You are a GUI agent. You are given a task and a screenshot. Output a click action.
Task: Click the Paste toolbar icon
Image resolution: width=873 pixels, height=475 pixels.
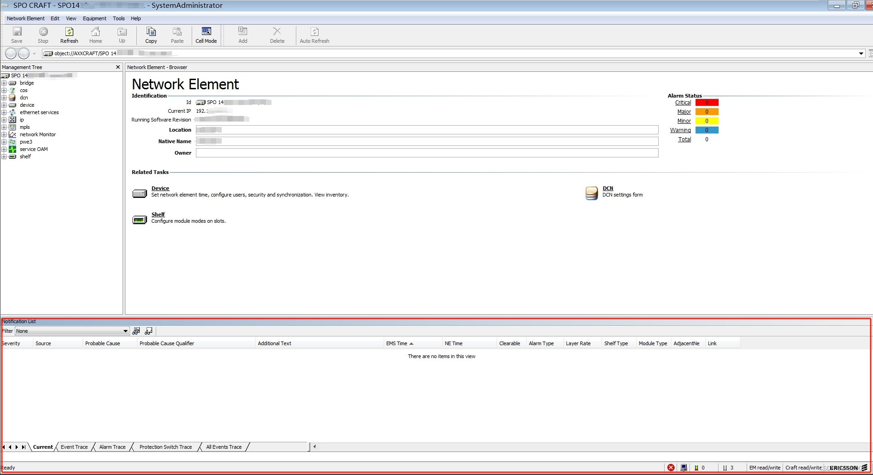(x=177, y=35)
